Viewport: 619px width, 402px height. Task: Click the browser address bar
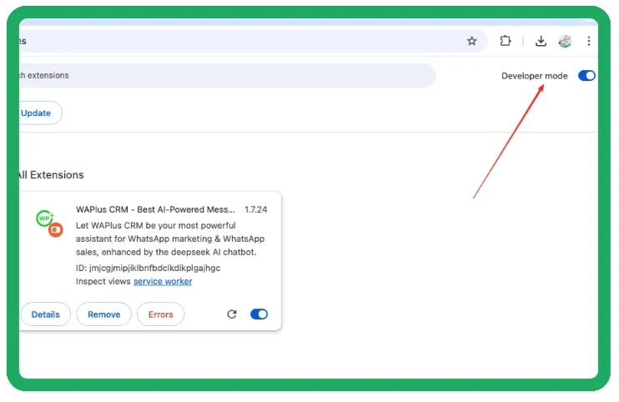click(242, 41)
